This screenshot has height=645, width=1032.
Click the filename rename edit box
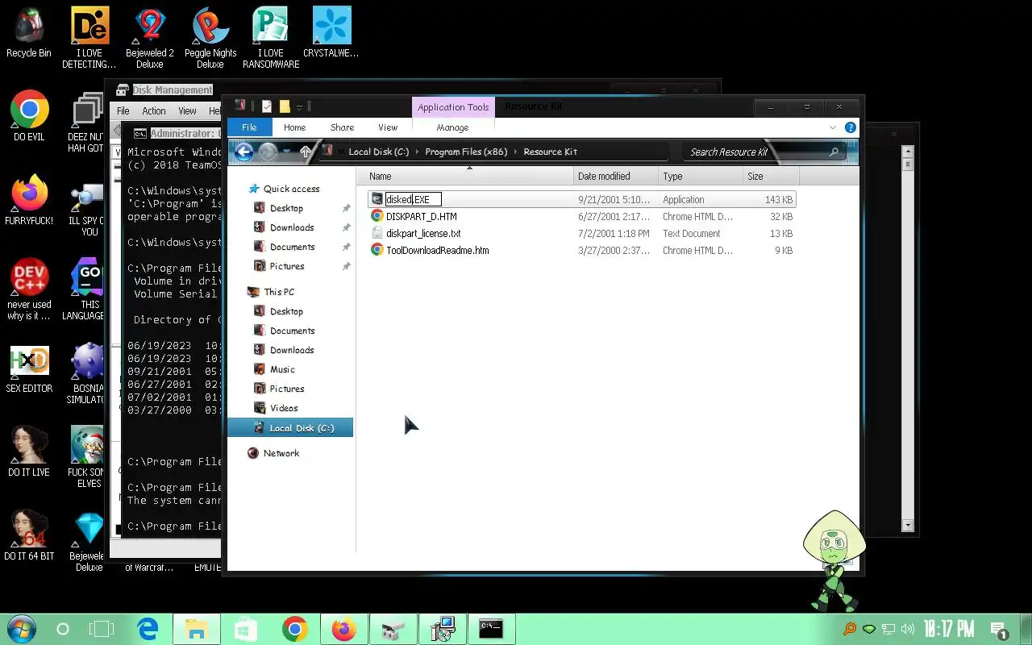point(413,199)
